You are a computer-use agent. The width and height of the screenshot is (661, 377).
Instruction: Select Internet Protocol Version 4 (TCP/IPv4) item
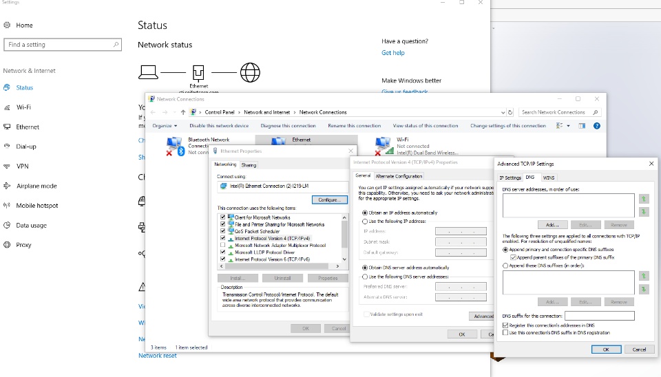point(272,238)
